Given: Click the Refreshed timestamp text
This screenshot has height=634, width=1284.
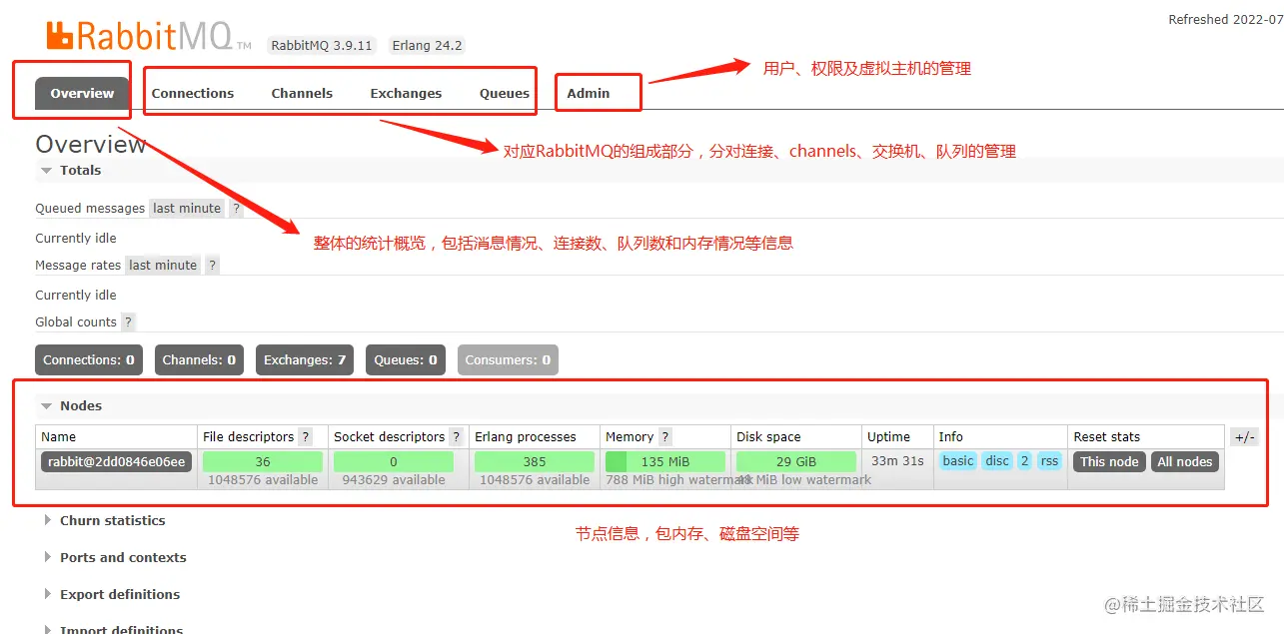Looking at the screenshot, I should point(1226,20).
